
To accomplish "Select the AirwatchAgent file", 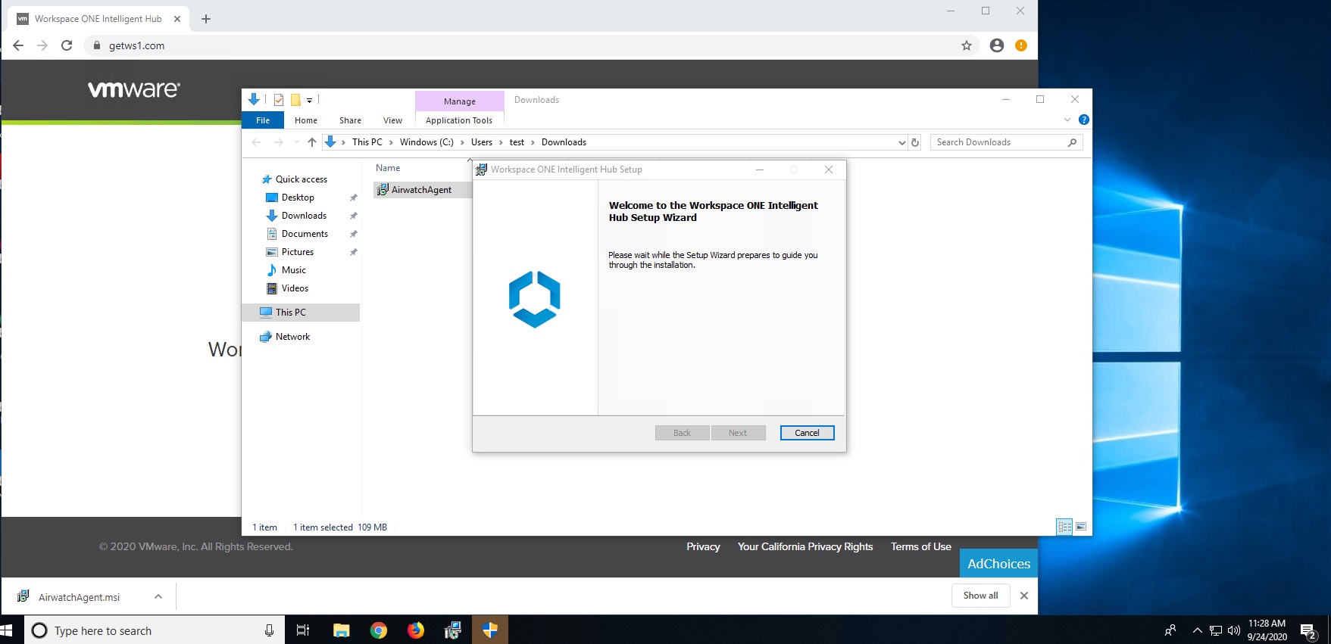I will click(421, 190).
